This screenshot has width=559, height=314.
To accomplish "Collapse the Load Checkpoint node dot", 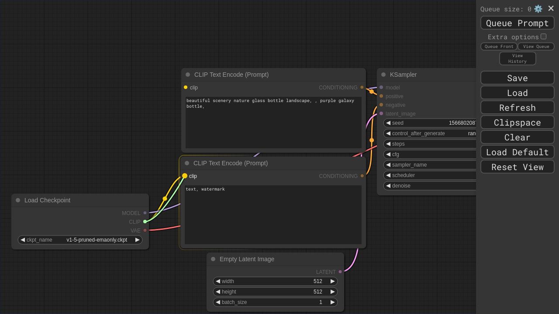I will point(18,200).
